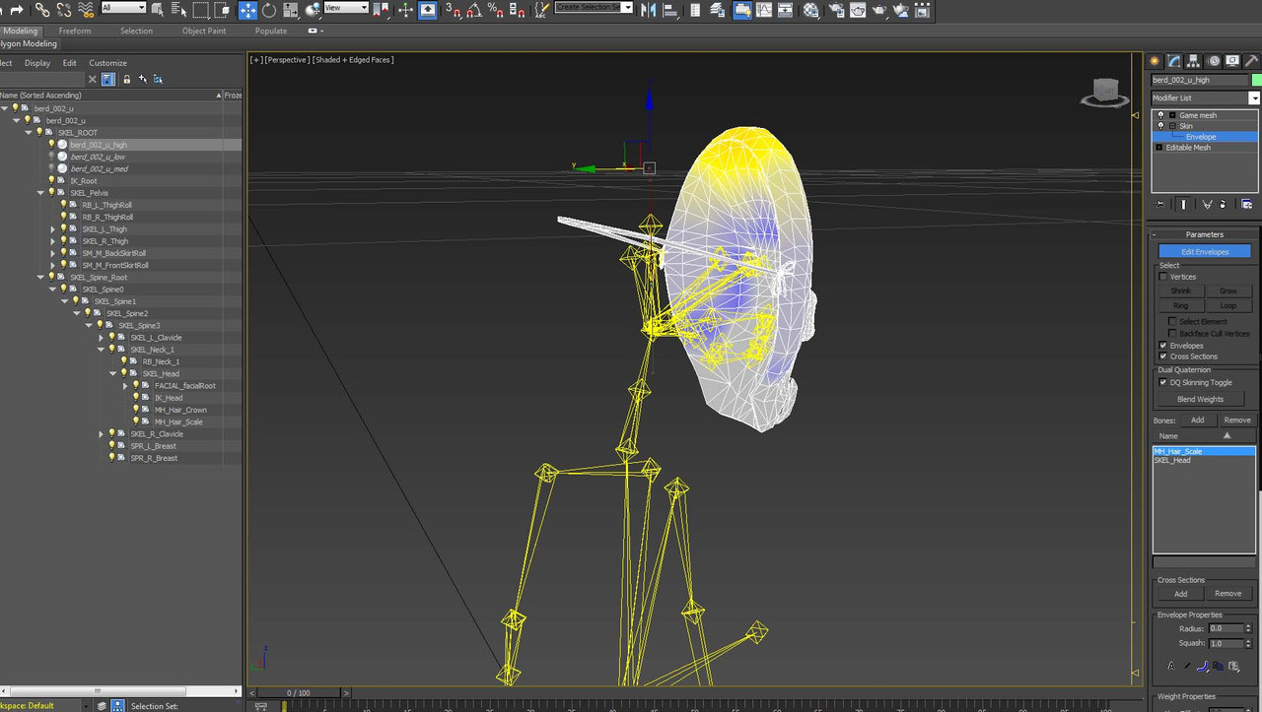Open the Modifier List dropdown
This screenshot has height=712, width=1262.
pyautogui.click(x=1254, y=97)
